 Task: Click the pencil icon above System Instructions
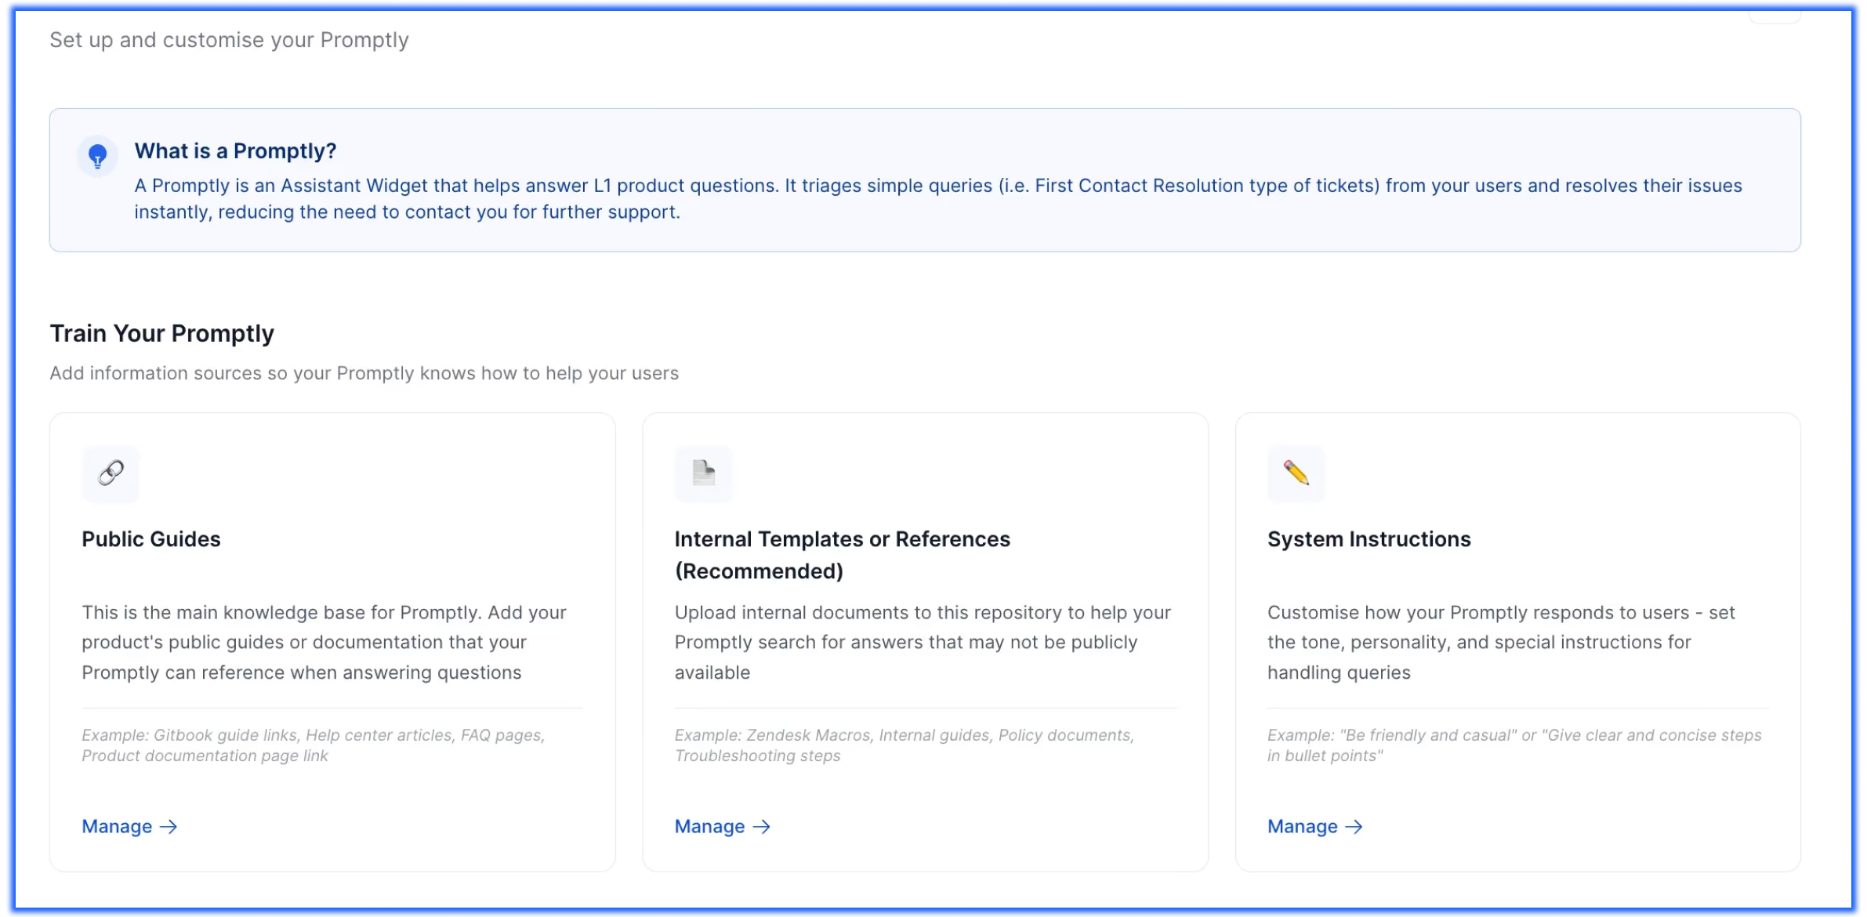1296,473
